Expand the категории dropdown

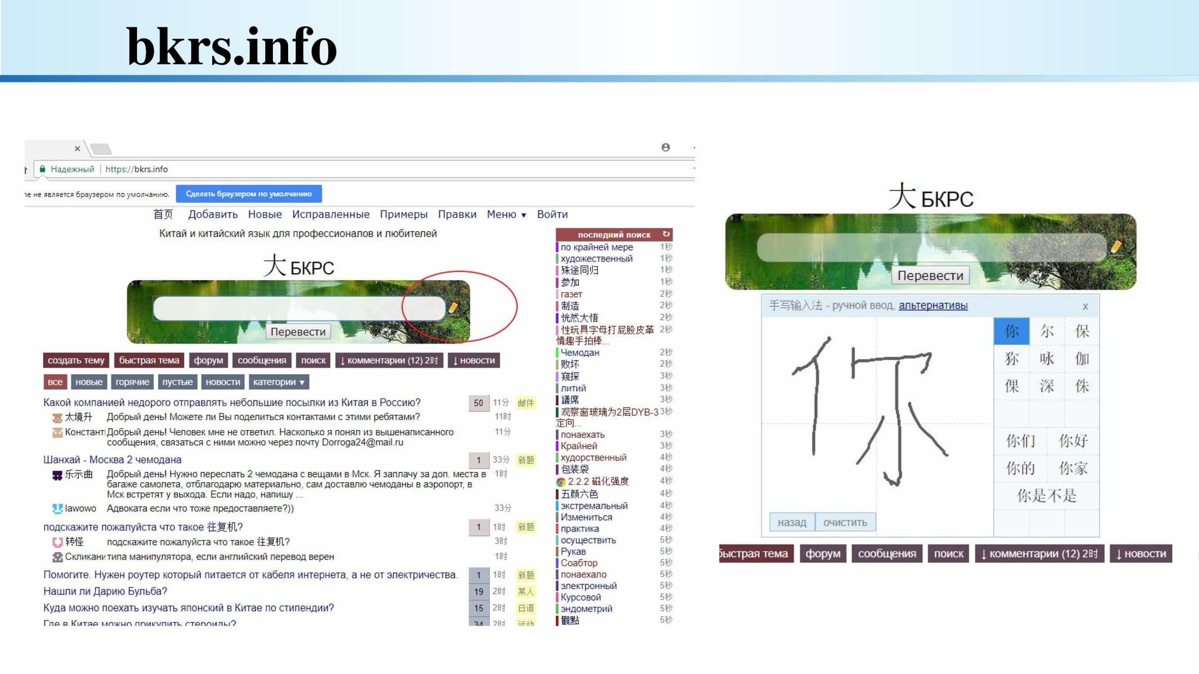coord(279,382)
